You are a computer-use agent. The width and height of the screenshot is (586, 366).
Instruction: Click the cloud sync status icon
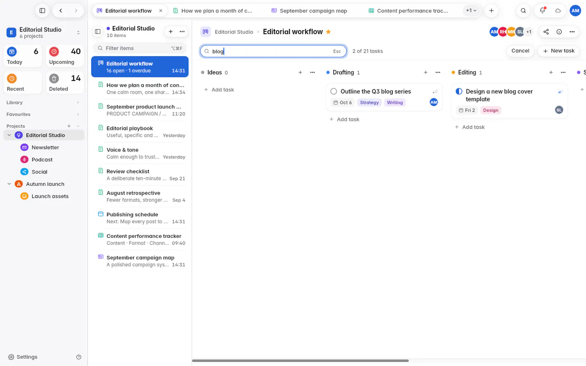point(558,11)
